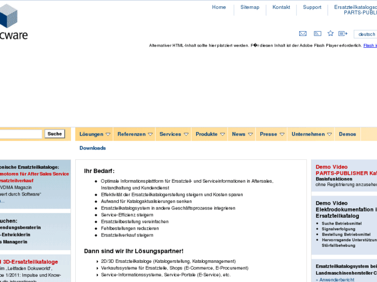Open the Services menu item
The image size is (377, 282).
pos(170,134)
